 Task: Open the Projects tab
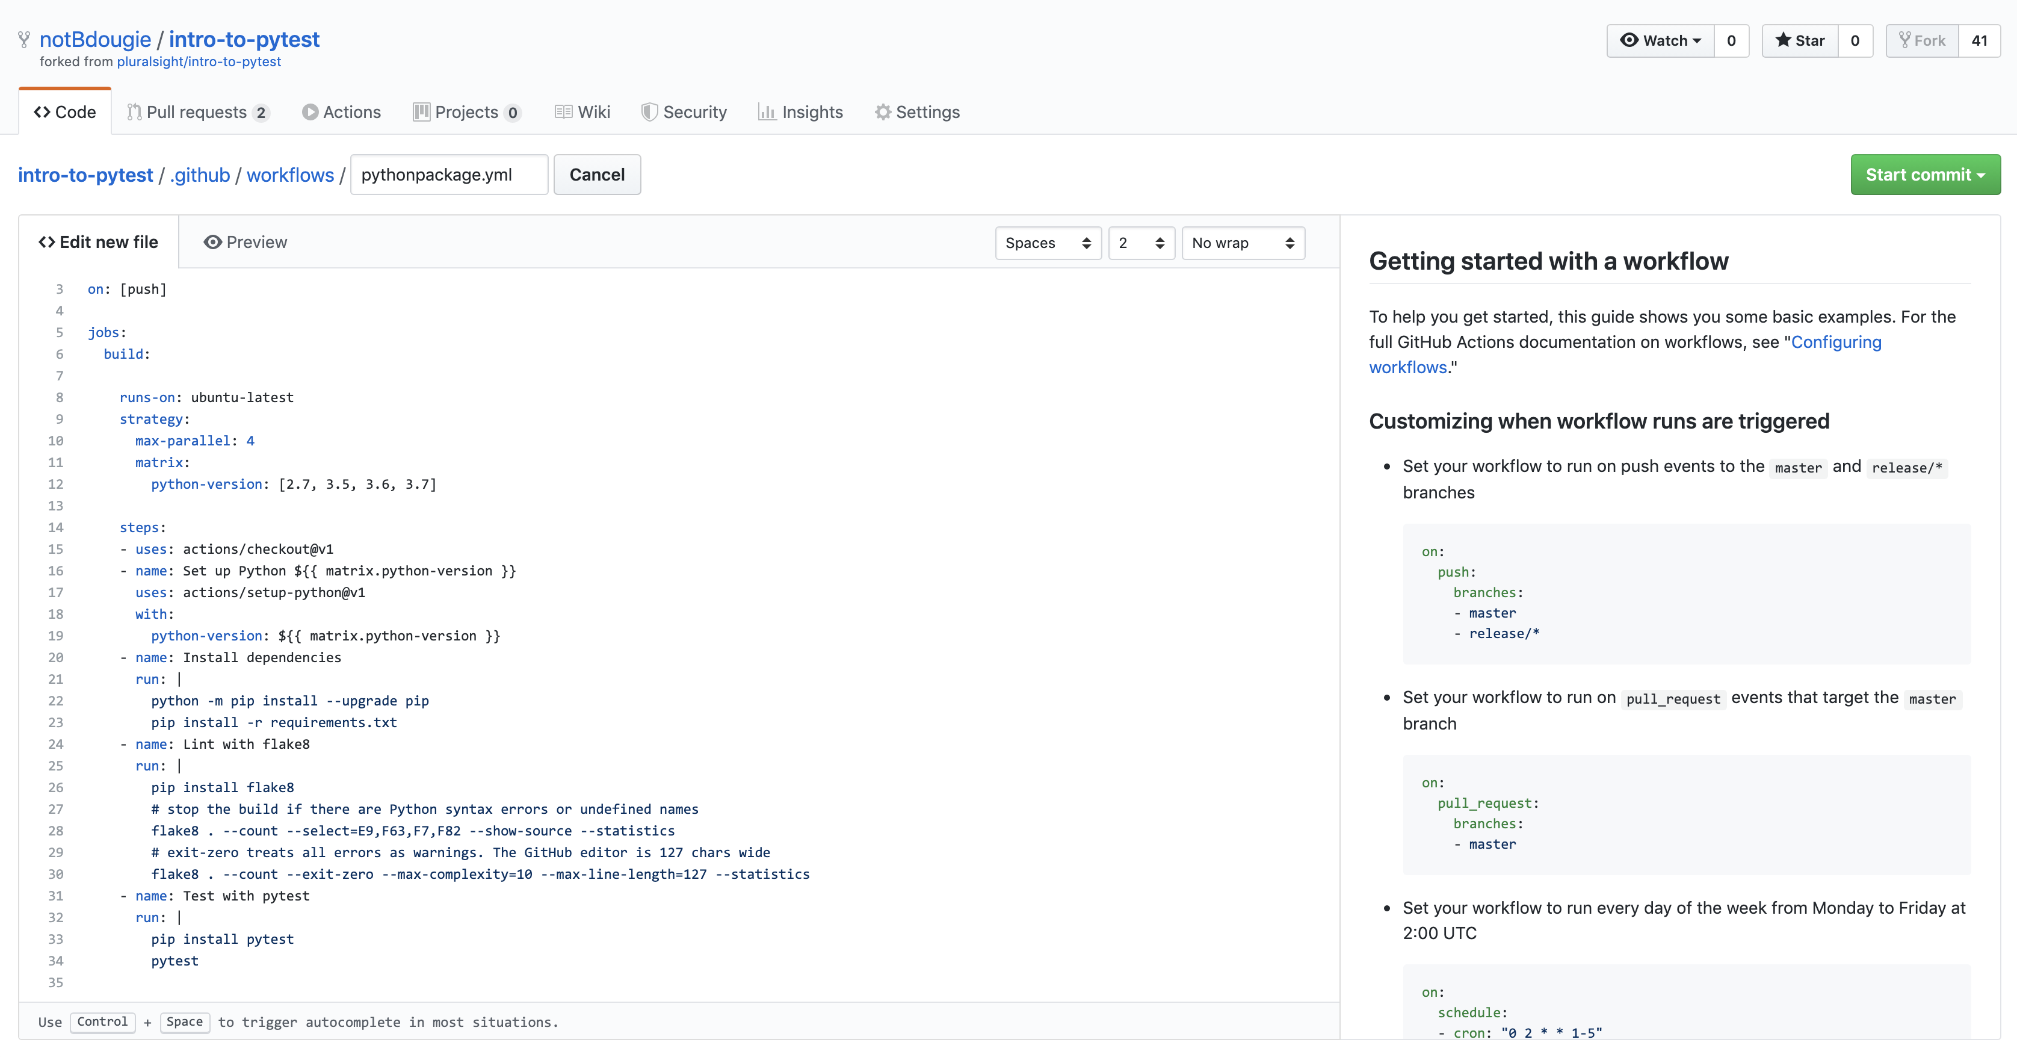[468, 112]
